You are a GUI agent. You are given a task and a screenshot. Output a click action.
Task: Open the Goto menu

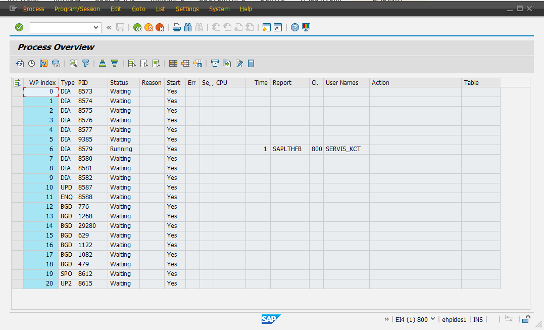[138, 9]
